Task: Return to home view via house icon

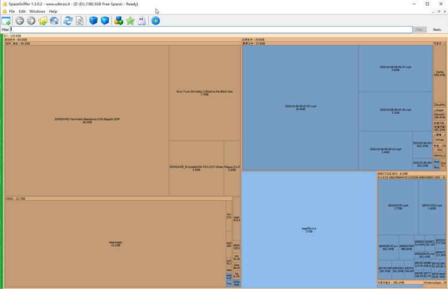Action: 54,21
